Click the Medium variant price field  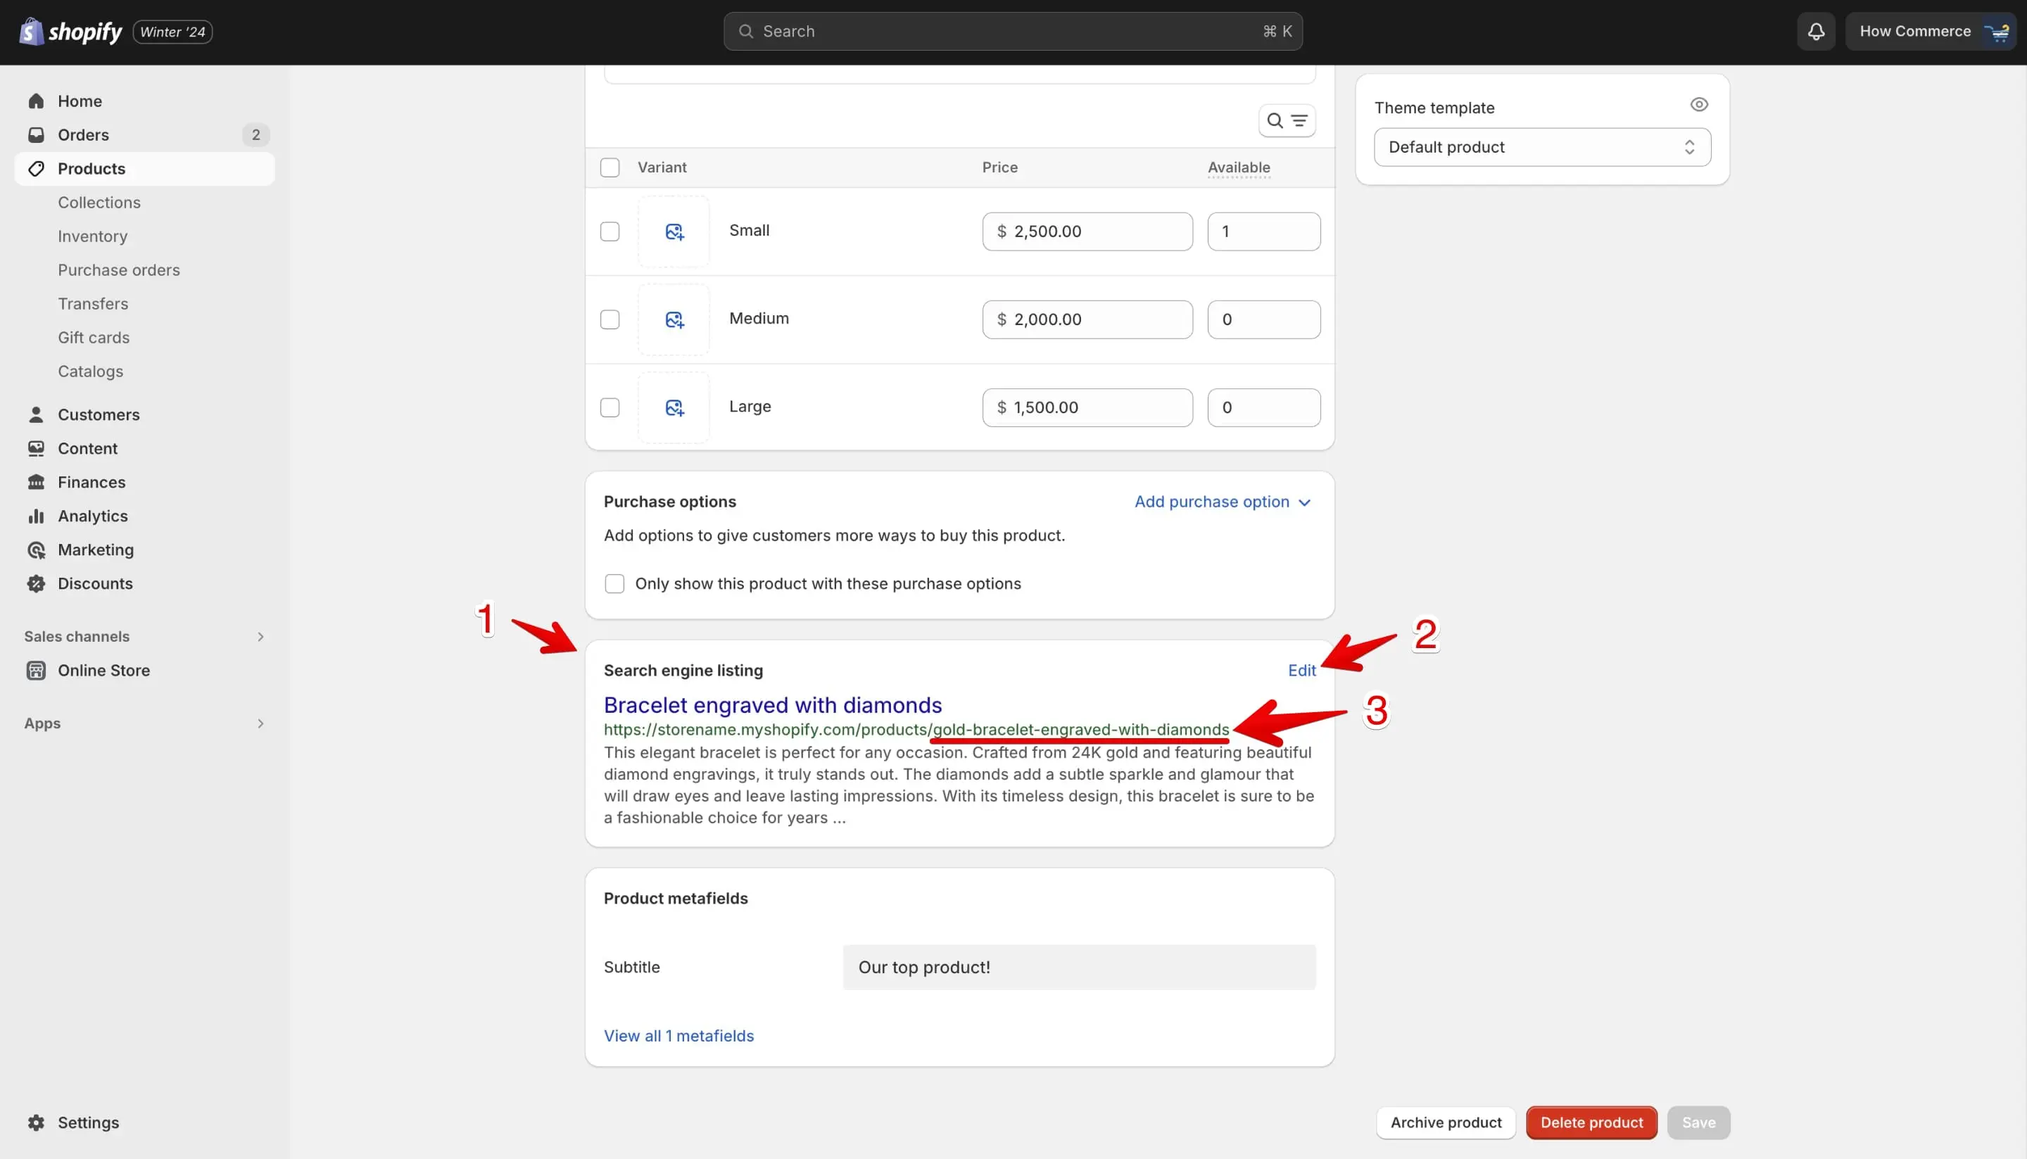click(1087, 319)
